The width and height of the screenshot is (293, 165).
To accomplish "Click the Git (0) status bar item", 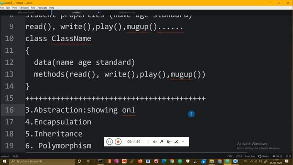I will [278, 156].
